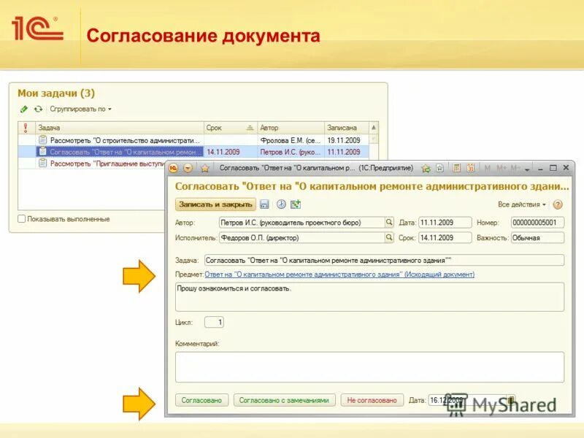Refresh the task list with the refresh icon
The width and height of the screenshot is (584, 438).
(36, 110)
